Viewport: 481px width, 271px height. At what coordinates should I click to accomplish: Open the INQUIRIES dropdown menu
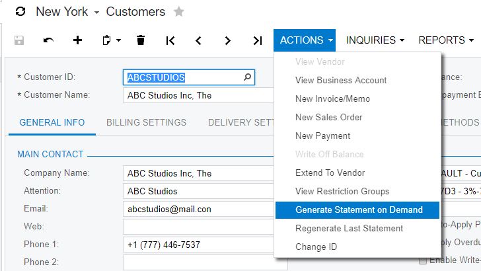click(x=375, y=40)
